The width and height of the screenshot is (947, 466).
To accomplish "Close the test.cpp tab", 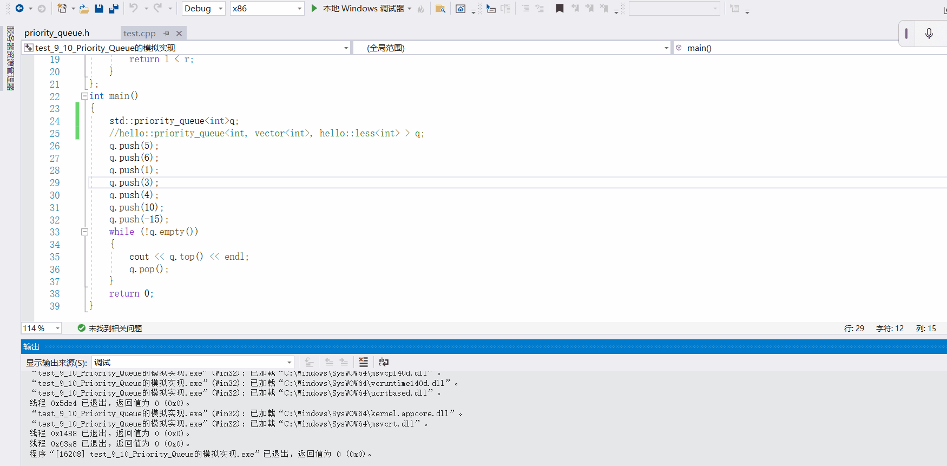I will (179, 33).
